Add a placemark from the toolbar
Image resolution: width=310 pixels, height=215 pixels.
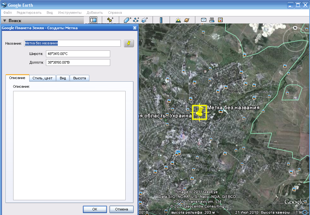pyautogui.click(x=110, y=20)
